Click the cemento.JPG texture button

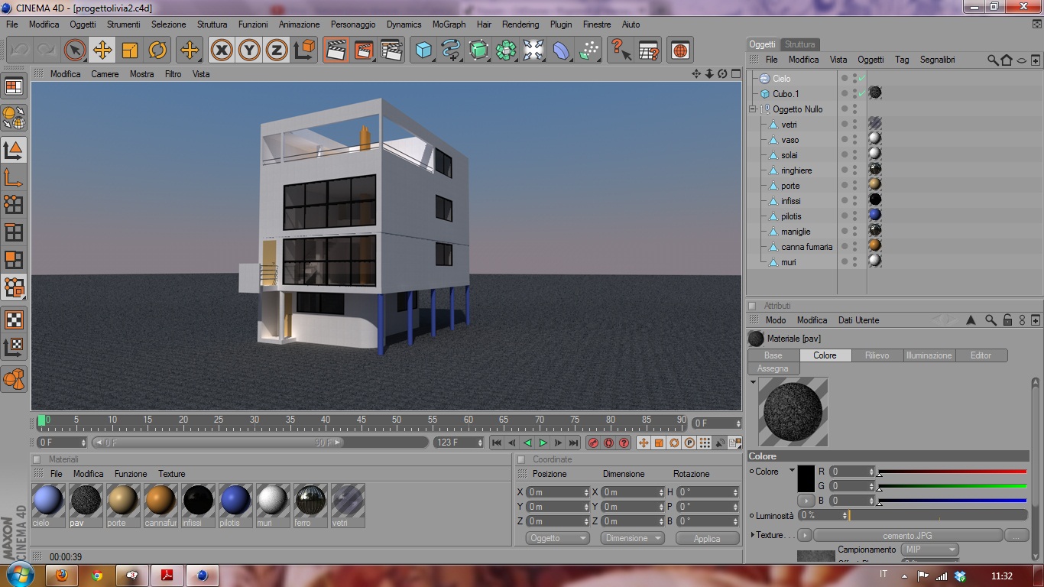[x=907, y=535]
